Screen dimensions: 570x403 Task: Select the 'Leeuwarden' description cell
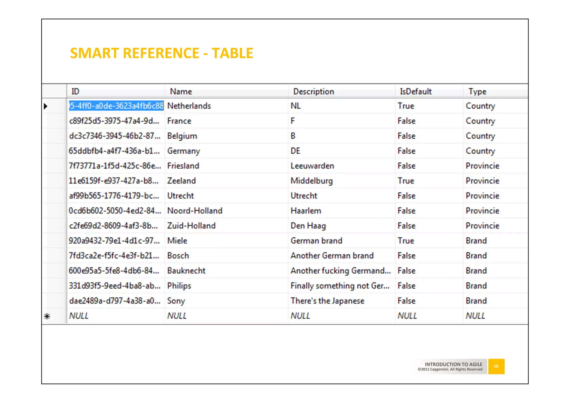(x=342, y=166)
